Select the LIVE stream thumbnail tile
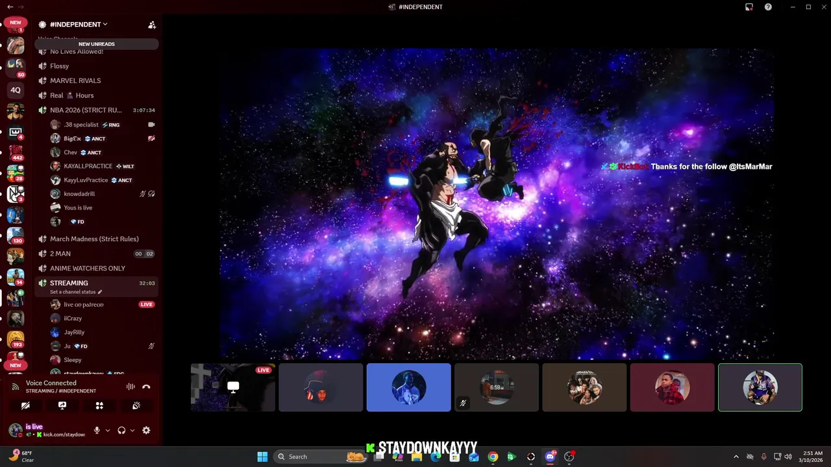The height and width of the screenshot is (467, 831). click(233, 387)
